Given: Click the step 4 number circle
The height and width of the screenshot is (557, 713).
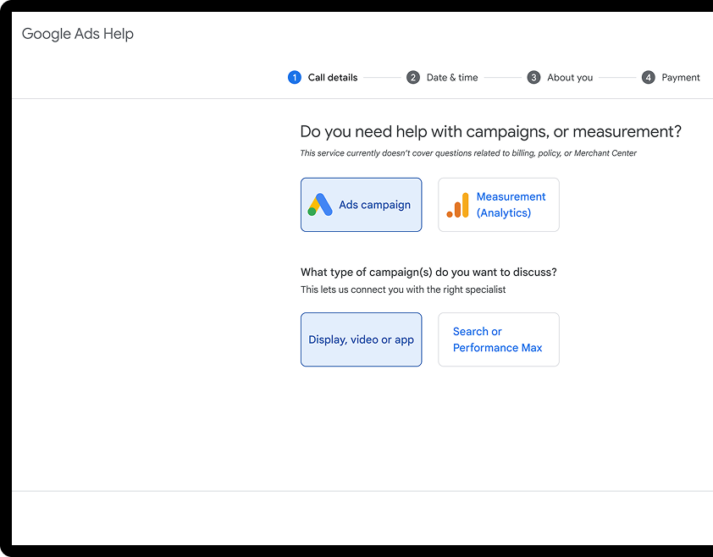Looking at the screenshot, I should coord(648,77).
